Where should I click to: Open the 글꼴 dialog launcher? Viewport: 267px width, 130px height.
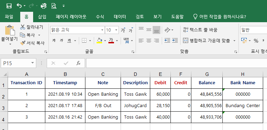pos(133,52)
